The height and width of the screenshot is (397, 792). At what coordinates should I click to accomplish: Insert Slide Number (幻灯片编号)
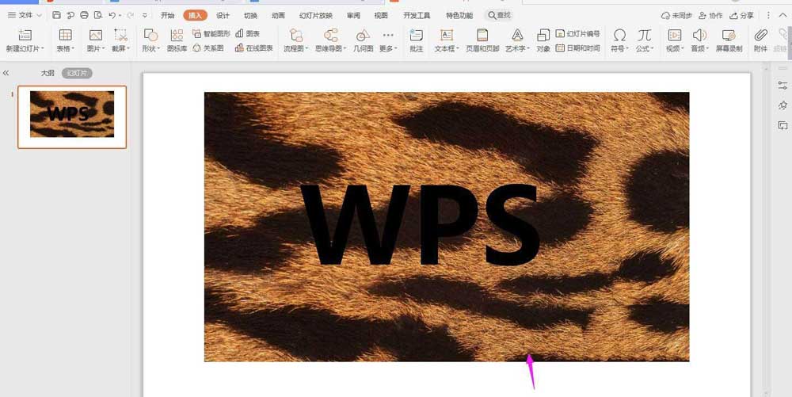[578, 34]
